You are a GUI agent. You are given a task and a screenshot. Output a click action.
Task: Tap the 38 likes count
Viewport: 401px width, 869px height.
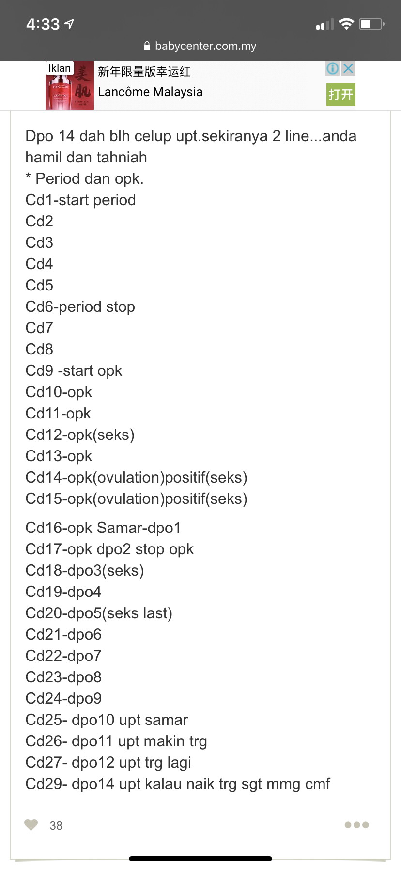(x=56, y=825)
